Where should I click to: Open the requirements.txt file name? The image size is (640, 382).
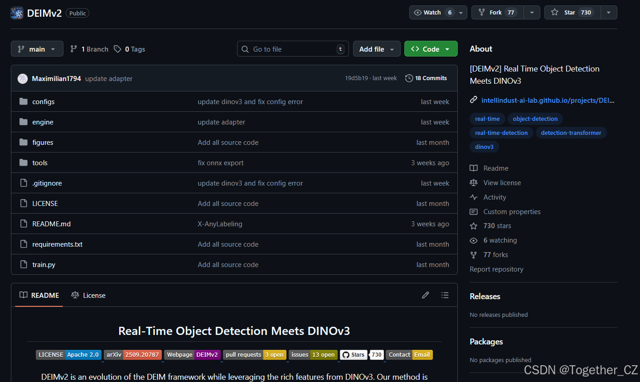point(58,244)
